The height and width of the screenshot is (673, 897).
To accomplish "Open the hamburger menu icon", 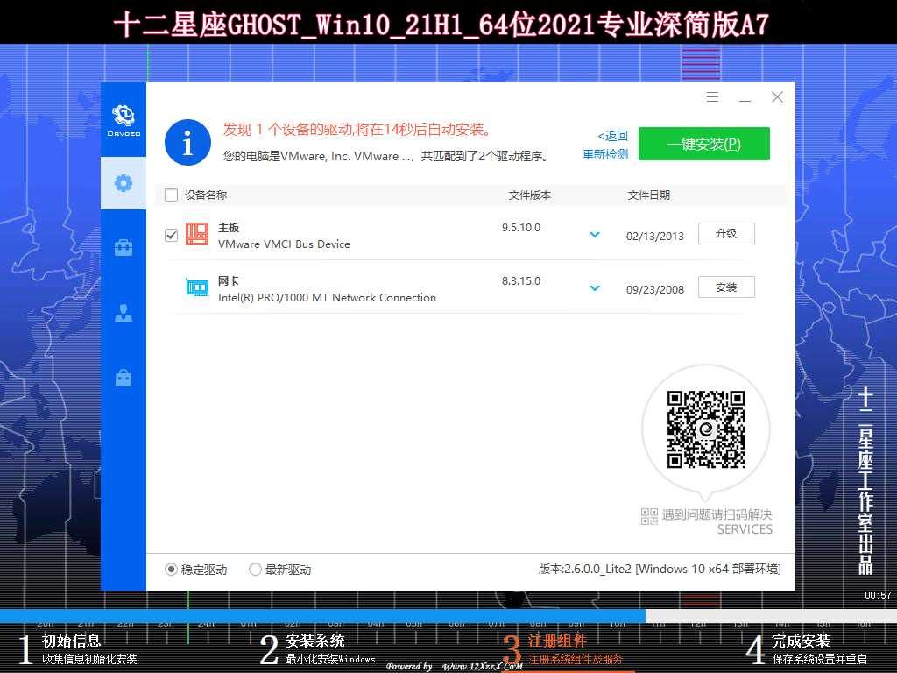I will click(712, 96).
